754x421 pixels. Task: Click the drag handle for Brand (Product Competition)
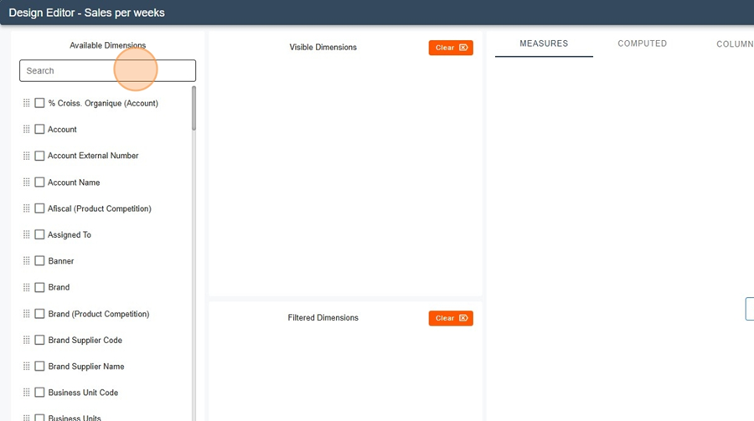point(27,314)
